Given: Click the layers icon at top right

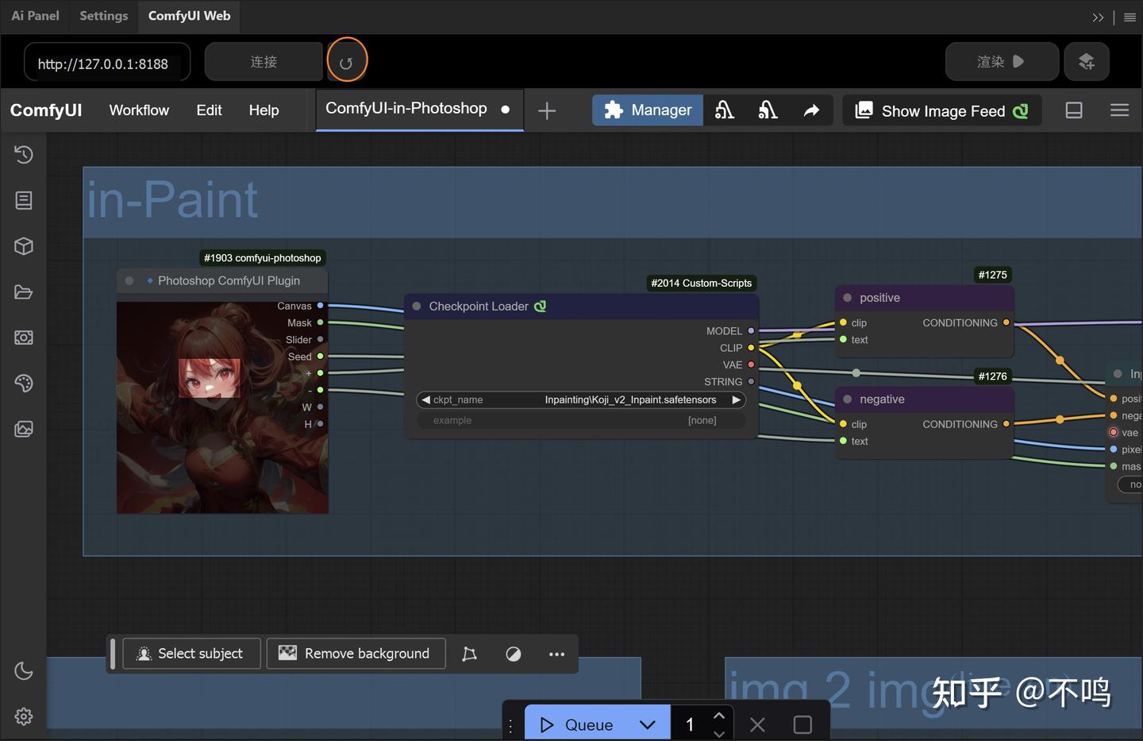Looking at the screenshot, I should (x=1086, y=62).
